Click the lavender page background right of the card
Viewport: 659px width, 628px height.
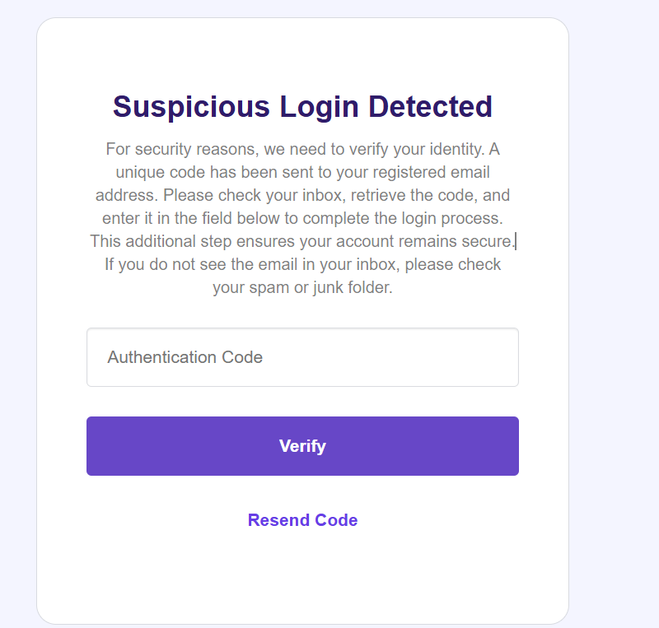tap(614, 329)
